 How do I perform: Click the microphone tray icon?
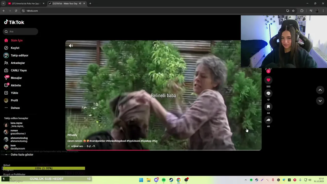(300, 180)
